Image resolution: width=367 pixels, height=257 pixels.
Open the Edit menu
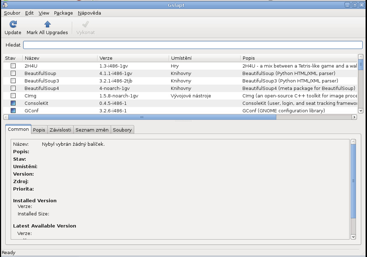pos(29,13)
